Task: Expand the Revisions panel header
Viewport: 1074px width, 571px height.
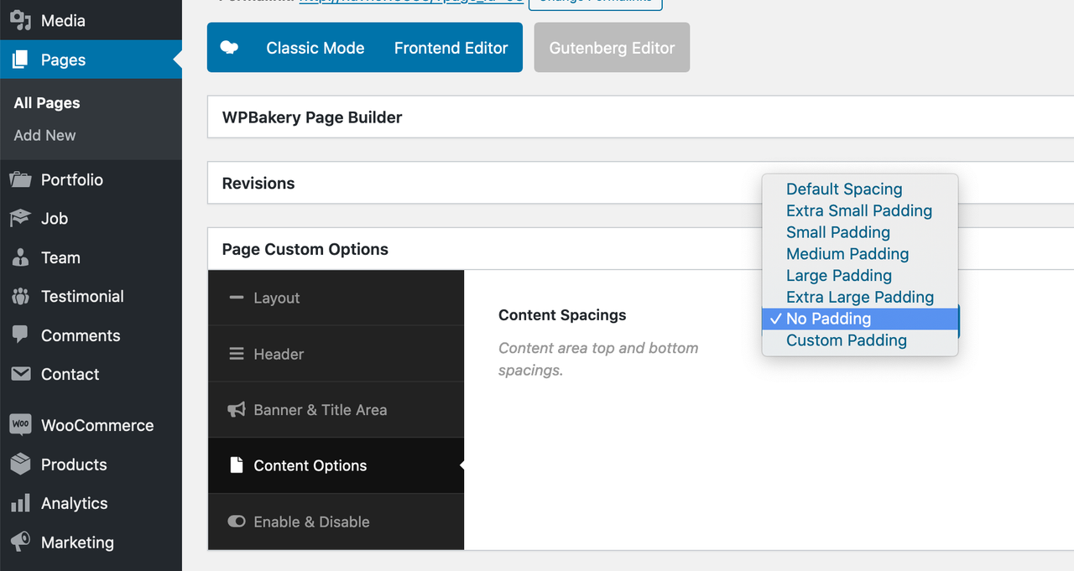Action: [641, 183]
